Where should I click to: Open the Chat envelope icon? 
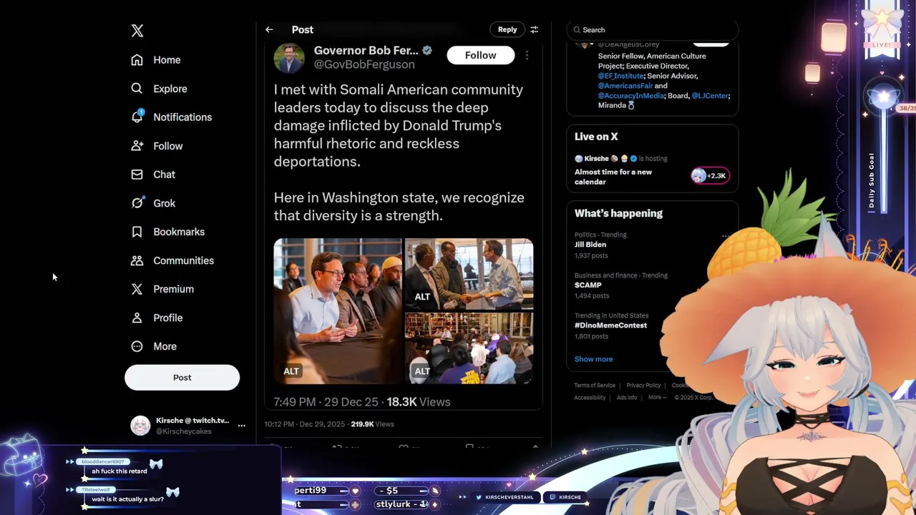click(x=137, y=175)
